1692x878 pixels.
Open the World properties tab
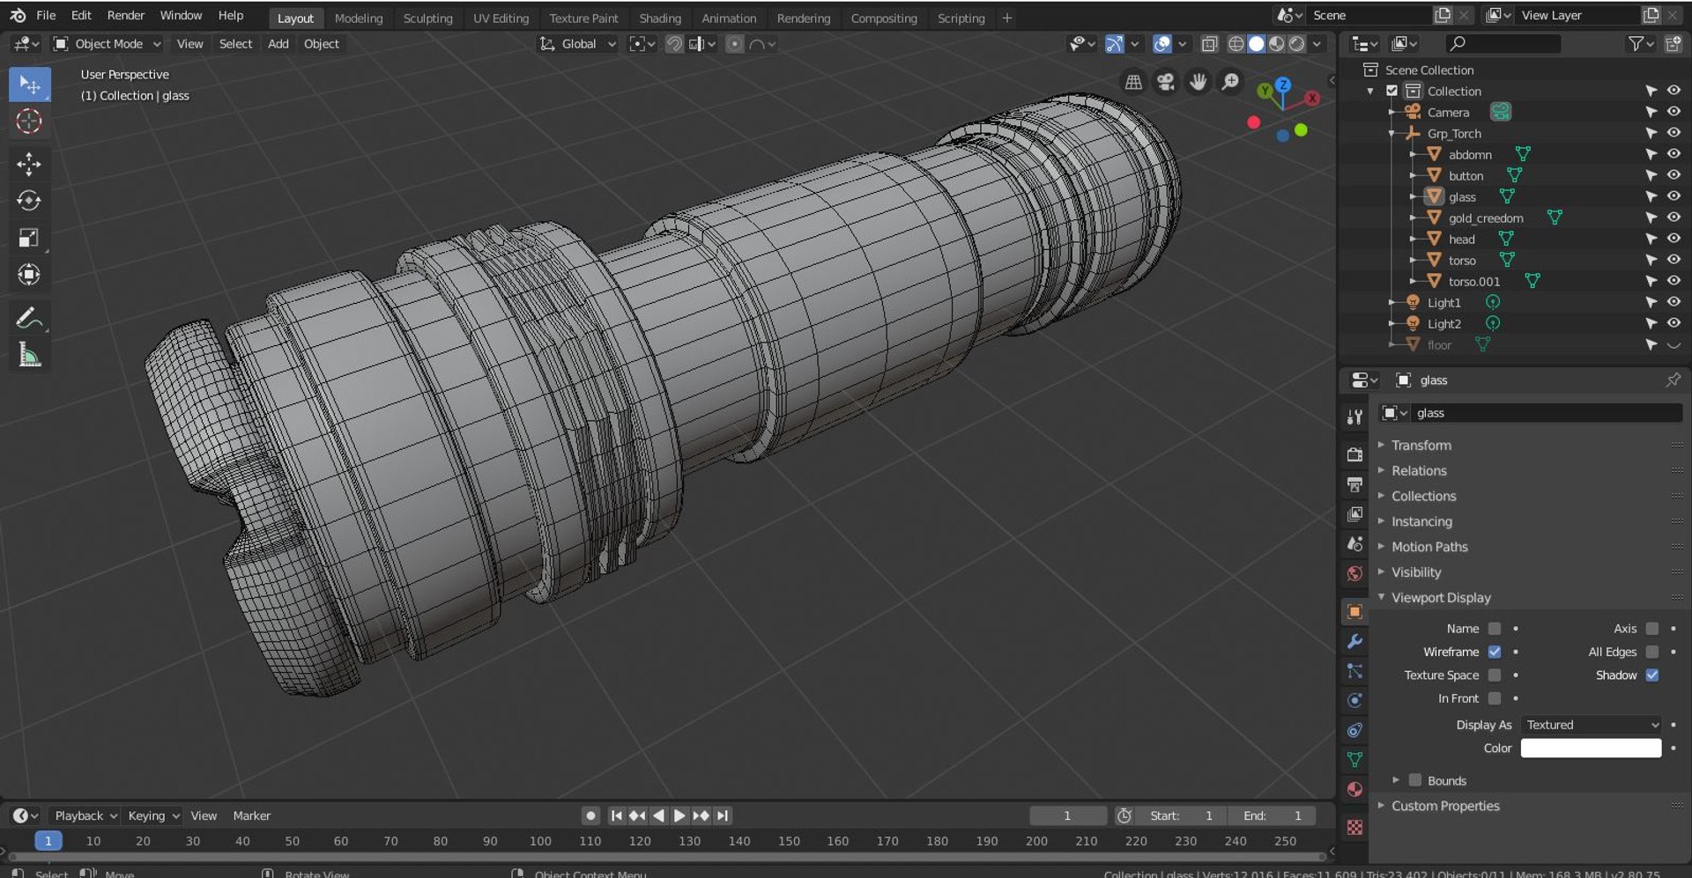coord(1354,574)
